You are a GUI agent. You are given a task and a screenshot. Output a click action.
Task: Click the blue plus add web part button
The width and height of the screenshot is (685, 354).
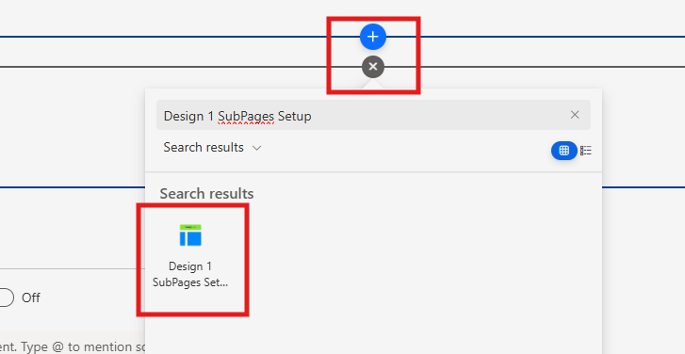tap(372, 37)
